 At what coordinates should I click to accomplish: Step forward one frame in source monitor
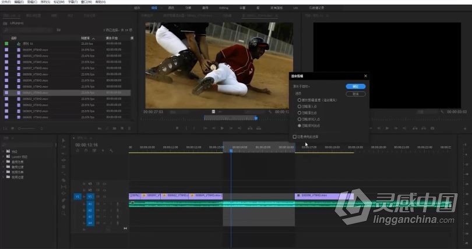click(231, 128)
